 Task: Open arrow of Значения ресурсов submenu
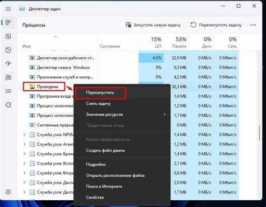click(164, 114)
